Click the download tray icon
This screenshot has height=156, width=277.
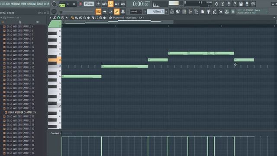tap(227, 12)
